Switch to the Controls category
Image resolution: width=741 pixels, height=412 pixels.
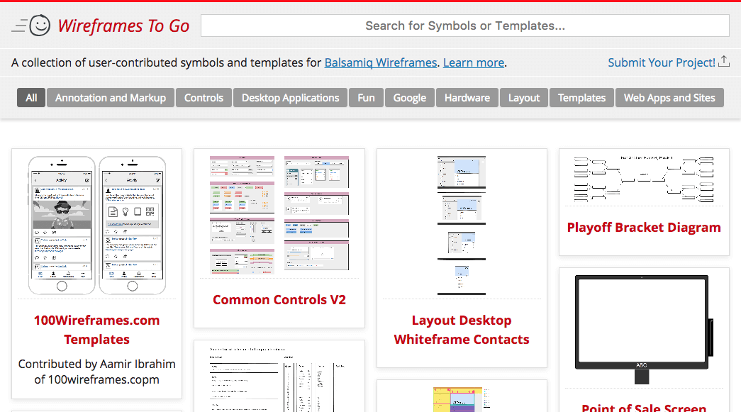click(204, 97)
